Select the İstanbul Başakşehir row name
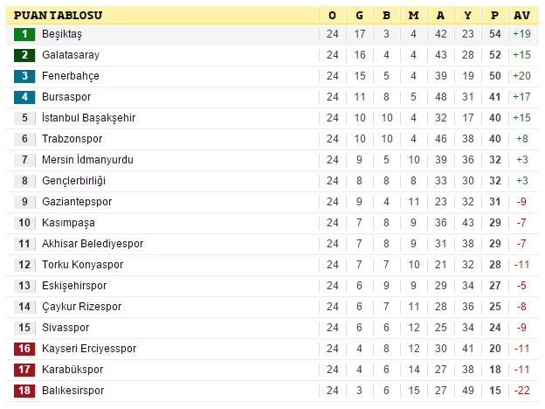 point(88,118)
